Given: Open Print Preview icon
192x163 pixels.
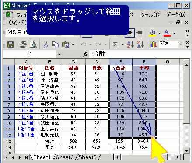Looking at the screenshot, I should coord(33,44).
